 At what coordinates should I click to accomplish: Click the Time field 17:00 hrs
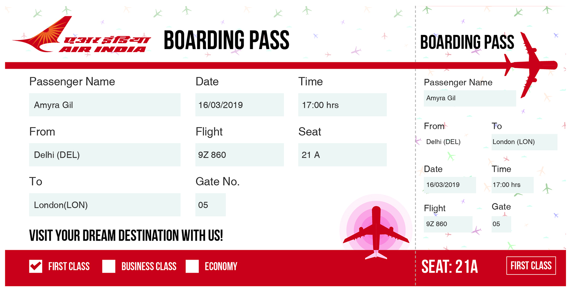(342, 105)
